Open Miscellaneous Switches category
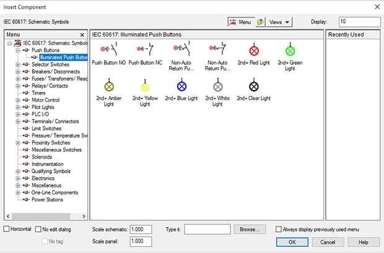 pyautogui.click(x=56, y=150)
